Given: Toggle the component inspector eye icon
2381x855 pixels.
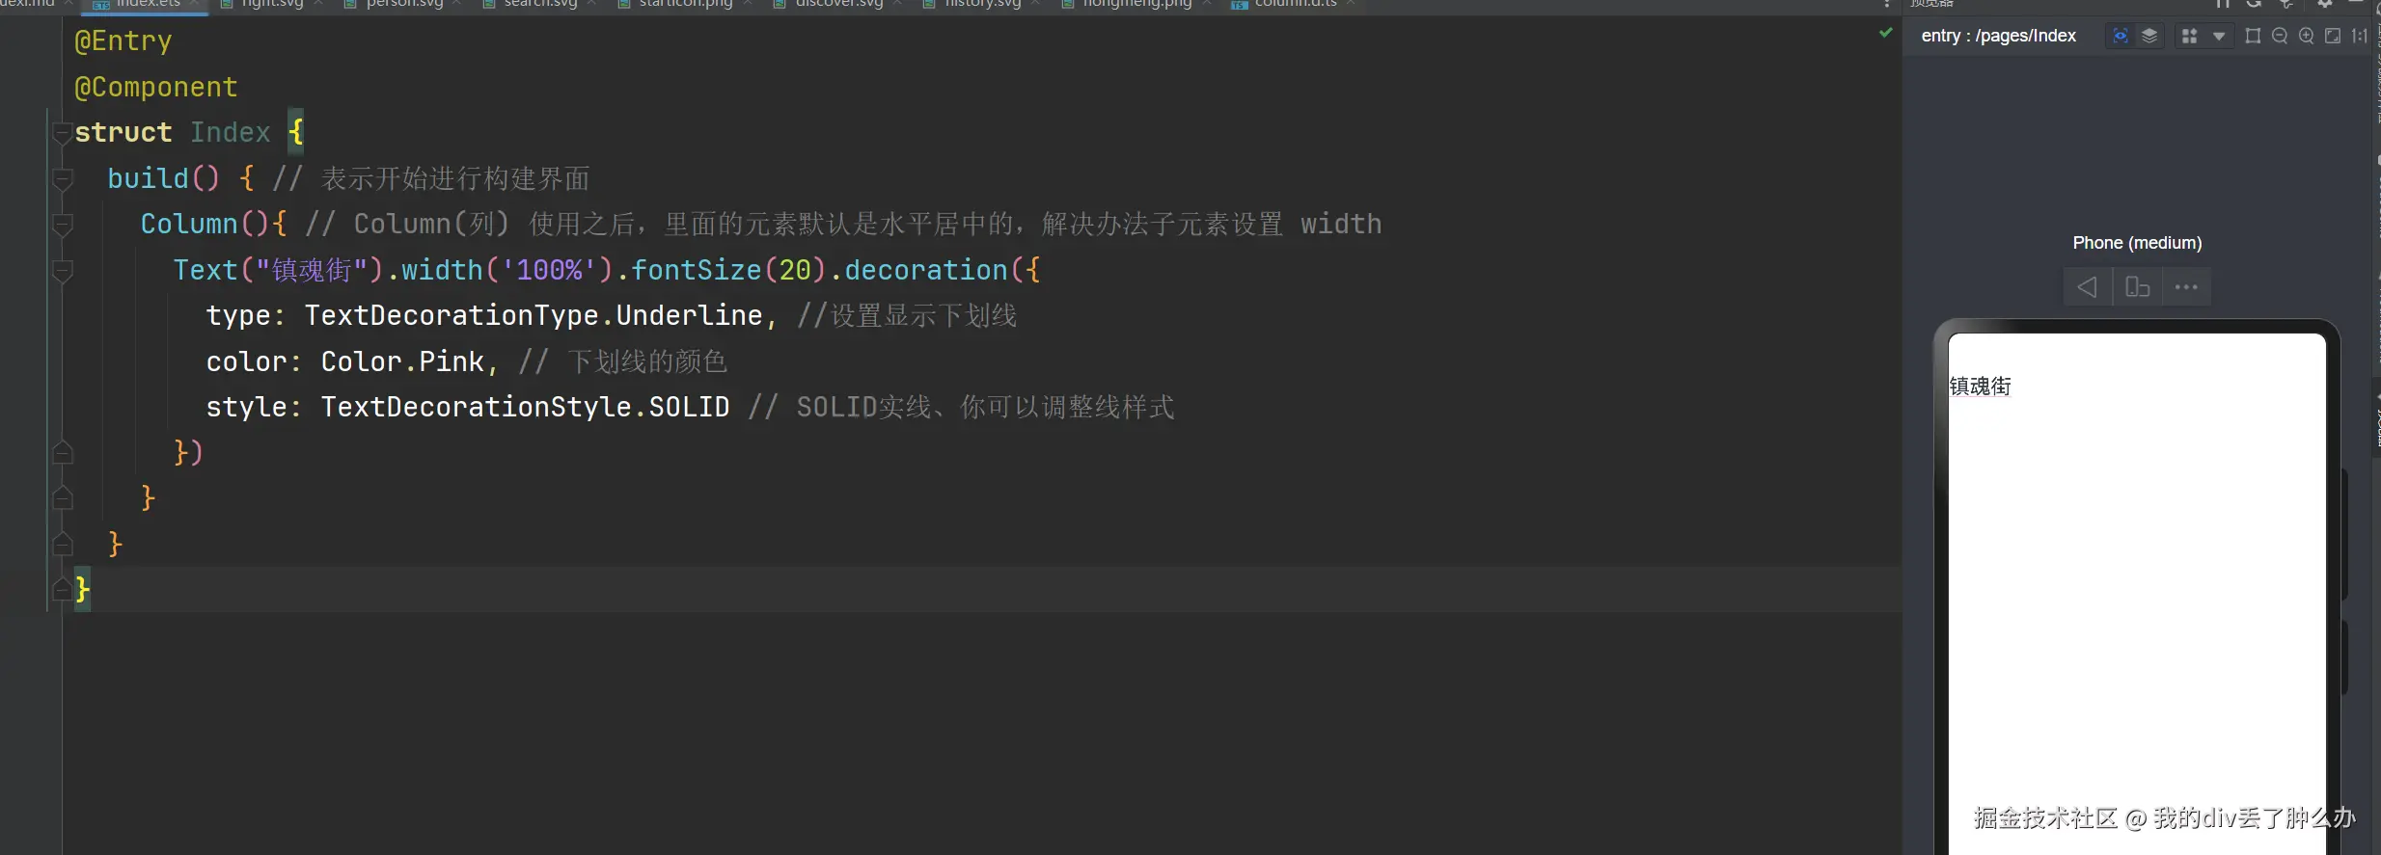Looking at the screenshot, I should point(2121,36).
